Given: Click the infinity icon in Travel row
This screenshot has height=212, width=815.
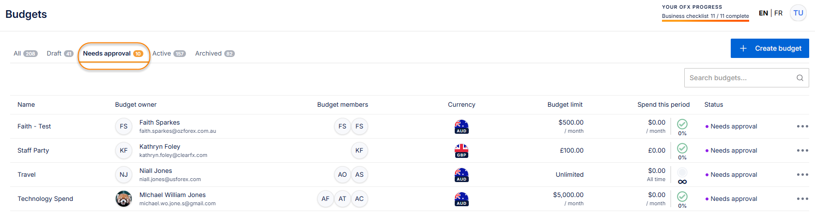Looking at the screenshot, I should 682,182.
